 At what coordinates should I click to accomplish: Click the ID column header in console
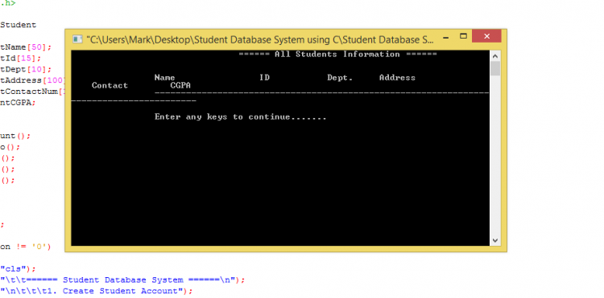coord(264,78)
